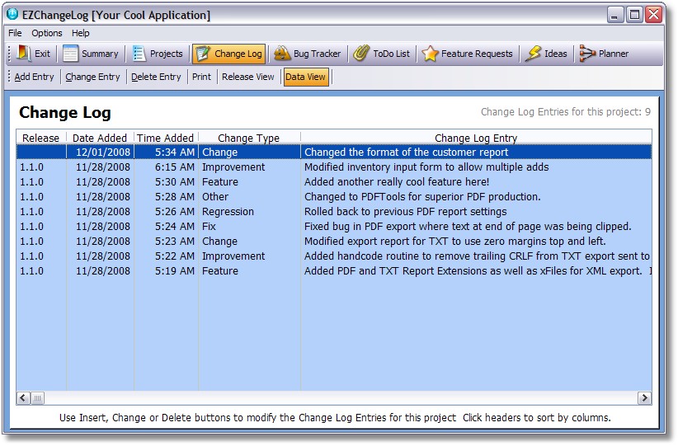Viewport: 678px width, 446px height.
Task: Select 'Added handcode routine to remove trailing CRLF'
Action: (477, 256)
